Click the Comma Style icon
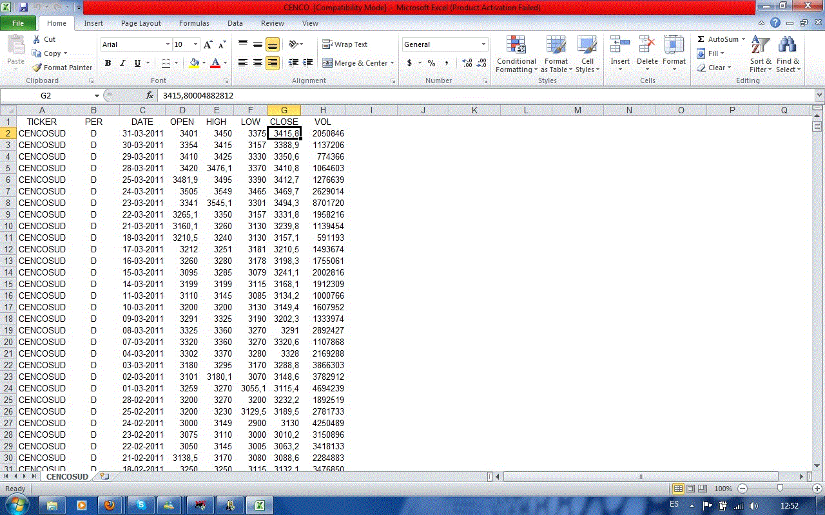Viewport: 825px width, 515px height. pos(446,63)
